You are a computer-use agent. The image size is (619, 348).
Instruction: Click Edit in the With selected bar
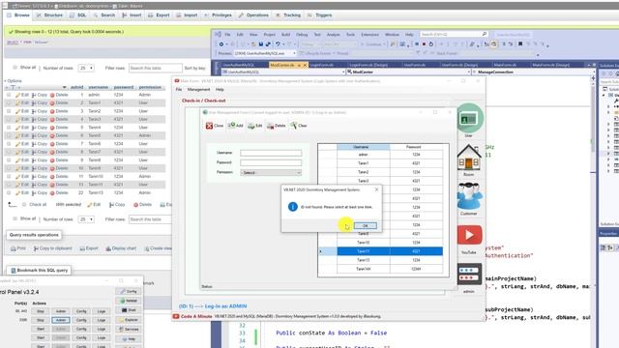pos(94,204)
